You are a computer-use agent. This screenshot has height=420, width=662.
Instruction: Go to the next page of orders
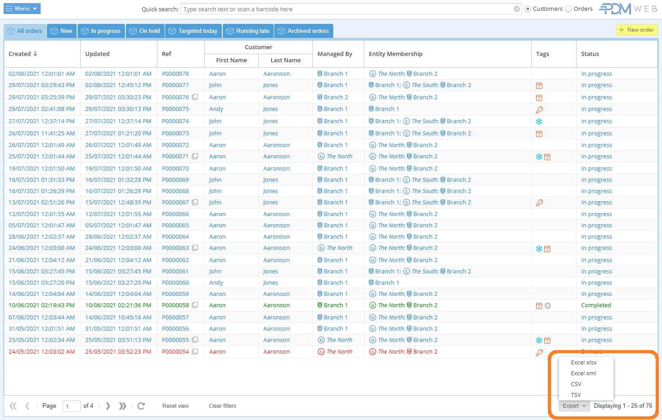pyautogui.click(x=108, y=406)
